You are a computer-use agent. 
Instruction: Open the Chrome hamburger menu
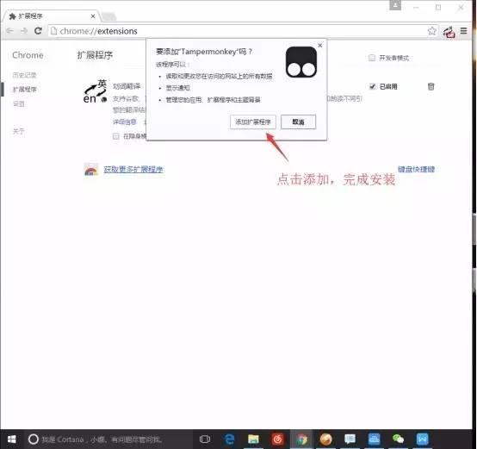point(463,31)
